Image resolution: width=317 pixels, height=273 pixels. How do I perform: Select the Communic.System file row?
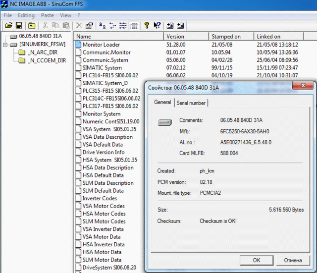click(x=106, y=60)
